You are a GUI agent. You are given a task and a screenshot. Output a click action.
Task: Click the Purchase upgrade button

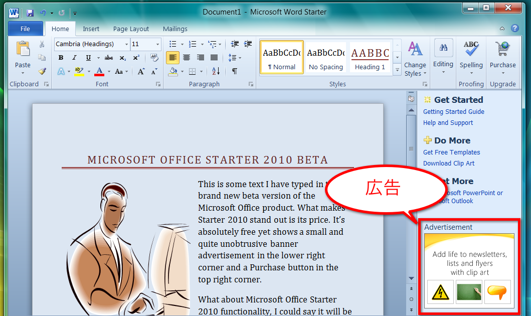502,58
